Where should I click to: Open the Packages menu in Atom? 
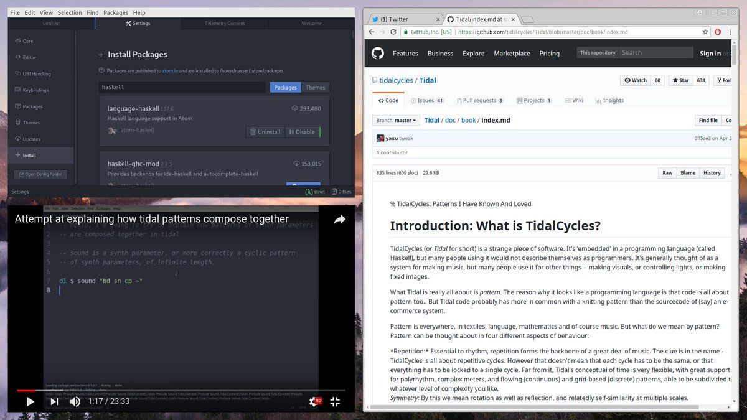click(116, 12)
